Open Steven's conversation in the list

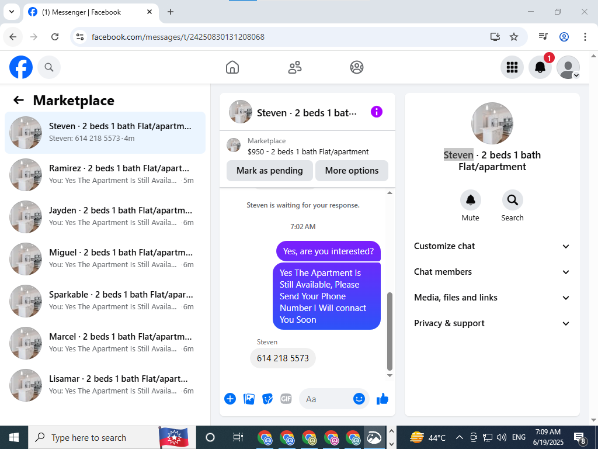(105, 133)
